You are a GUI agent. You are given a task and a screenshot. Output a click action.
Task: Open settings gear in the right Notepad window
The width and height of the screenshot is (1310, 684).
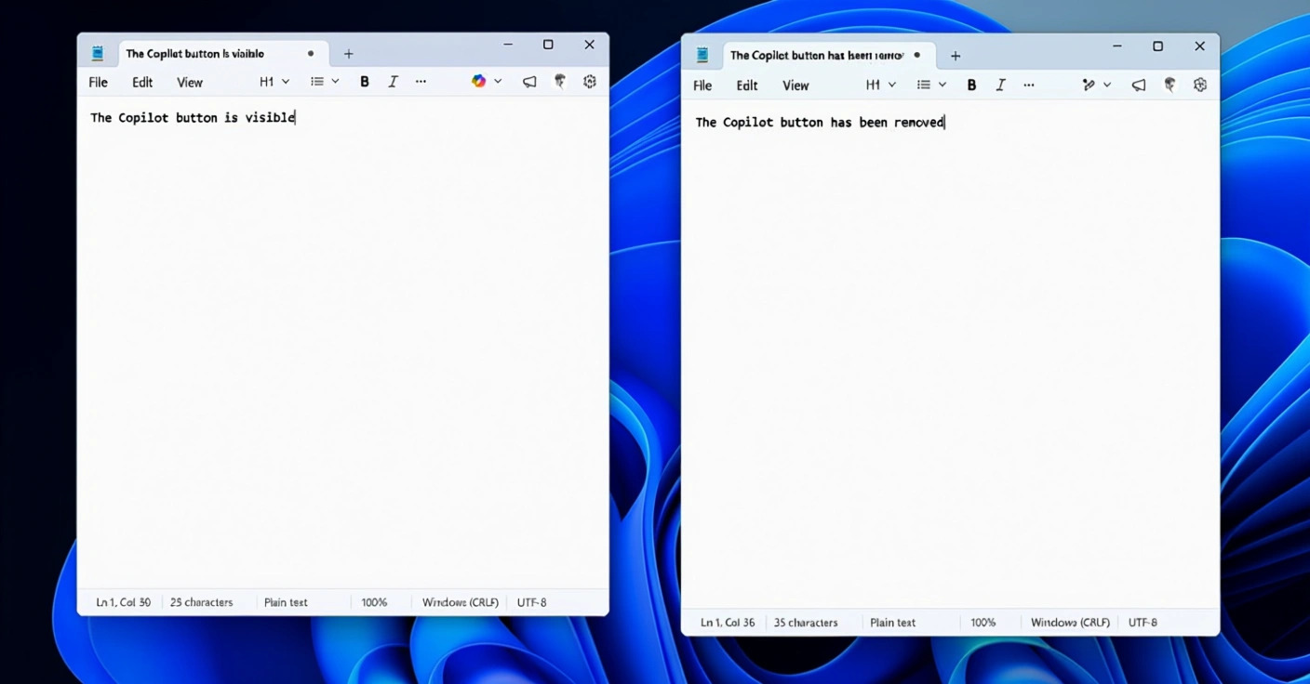[x=1200, y=85]
